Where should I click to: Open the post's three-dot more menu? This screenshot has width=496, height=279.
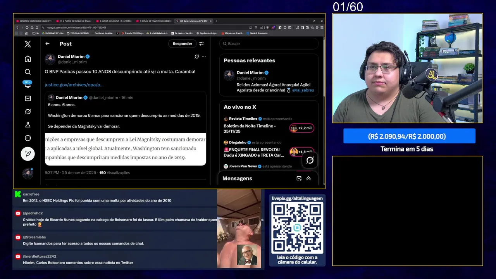click(204, 57)
